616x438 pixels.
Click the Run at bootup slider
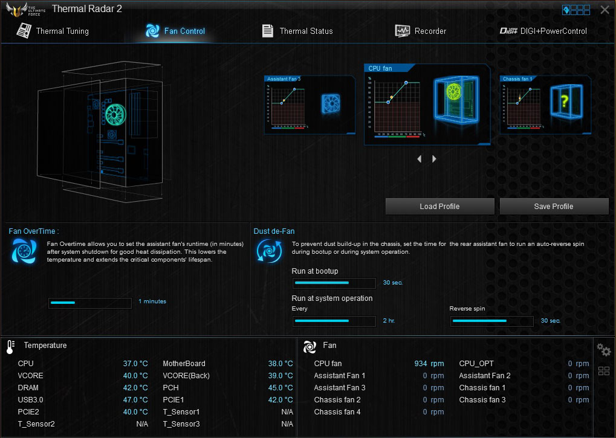click(x=334, y=283)
